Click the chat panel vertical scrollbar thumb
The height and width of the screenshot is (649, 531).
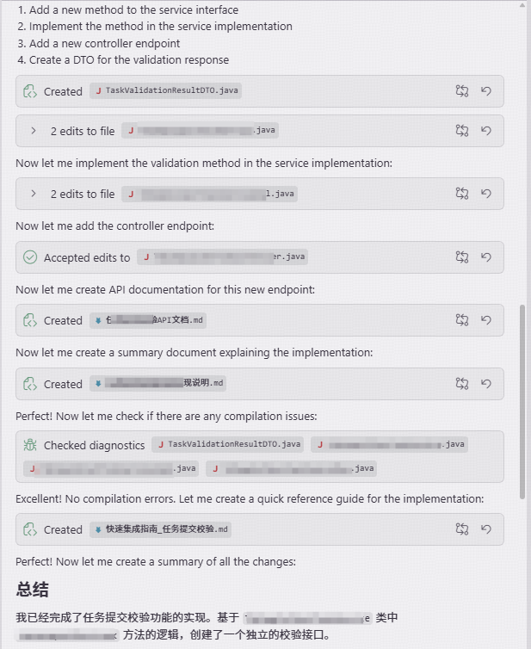pos(522,401)
